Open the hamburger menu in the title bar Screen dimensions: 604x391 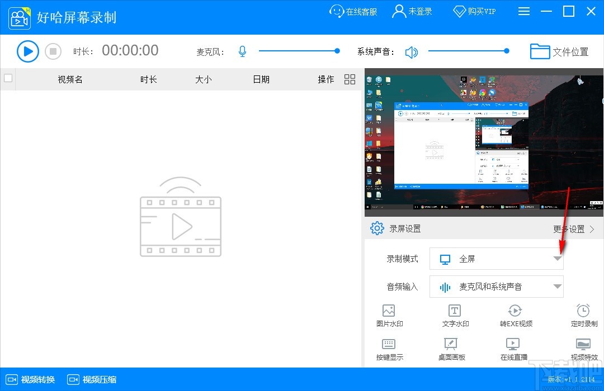523,11
